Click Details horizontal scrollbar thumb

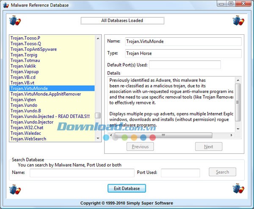click(163, 135)
